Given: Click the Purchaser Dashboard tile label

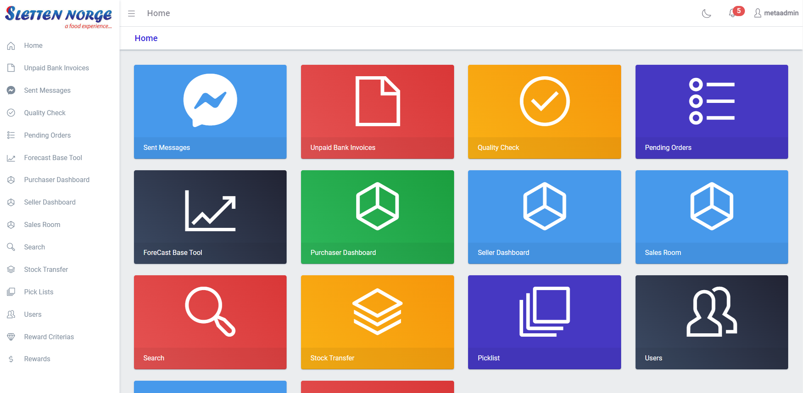Looking at the screenshot, I should (x=343, y=252).
